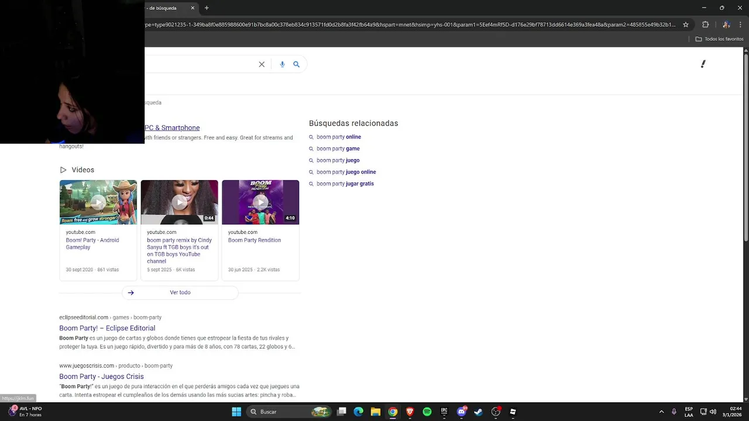
Task: Open the Todos los favoritos bookmarks folder
Action: click(719, 39)
